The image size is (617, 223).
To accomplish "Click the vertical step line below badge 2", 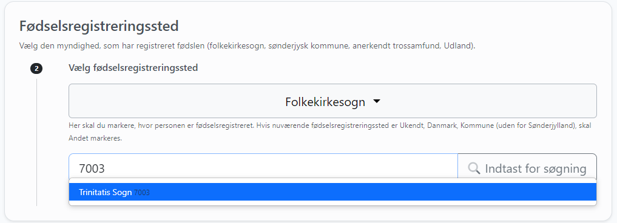I will point(36,142).
